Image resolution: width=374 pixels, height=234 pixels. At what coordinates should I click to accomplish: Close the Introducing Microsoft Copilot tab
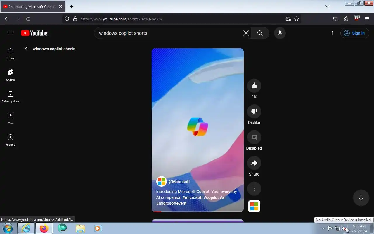60,6
